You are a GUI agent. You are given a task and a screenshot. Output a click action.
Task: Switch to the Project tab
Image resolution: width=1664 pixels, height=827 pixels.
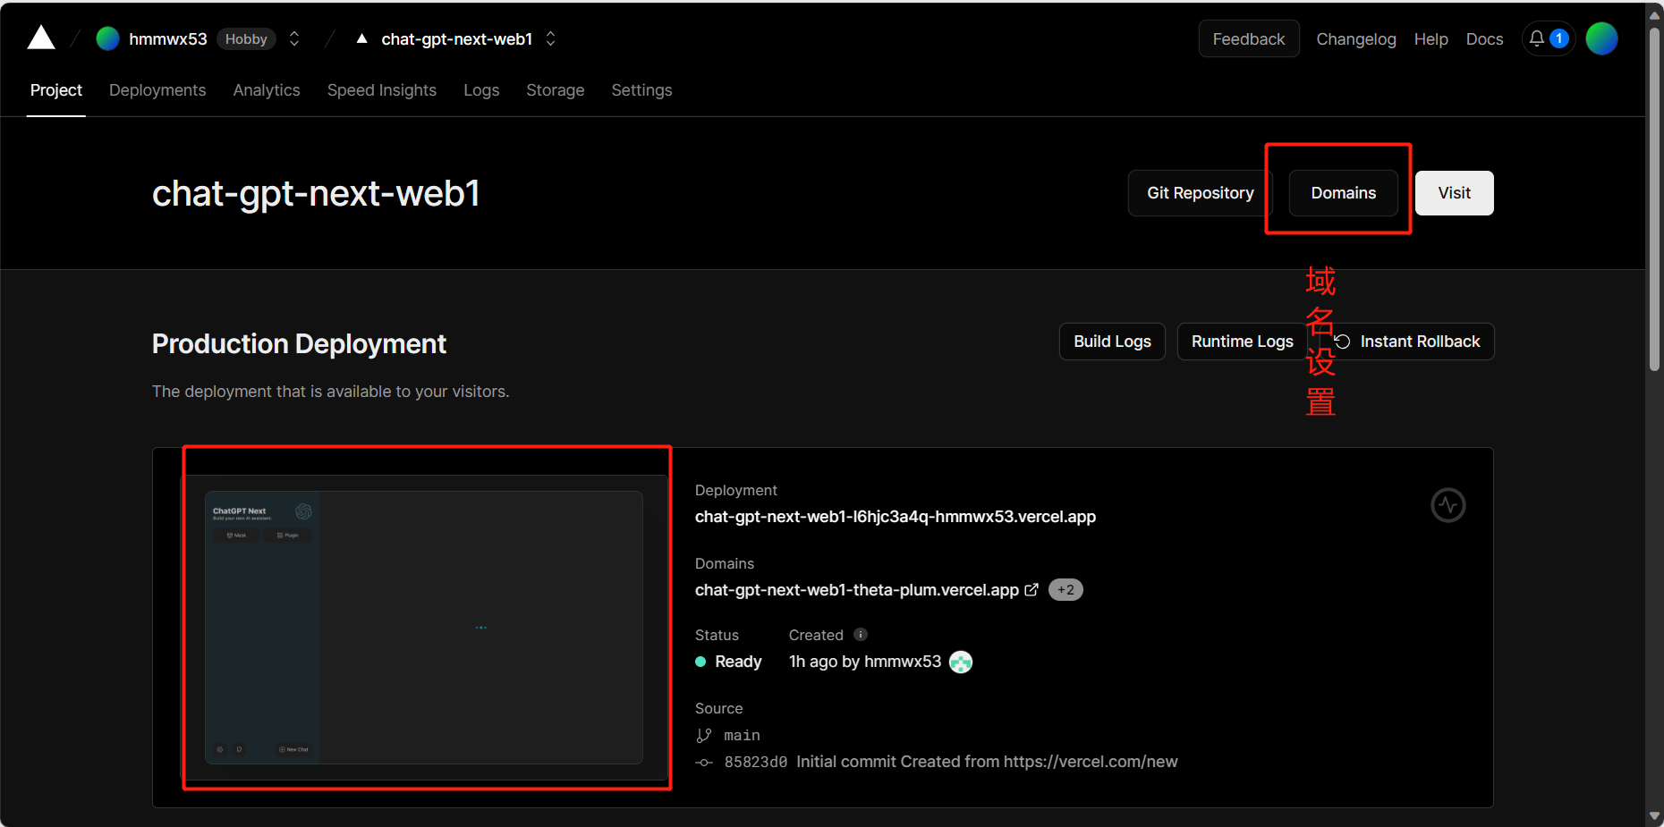coord(56,90)
